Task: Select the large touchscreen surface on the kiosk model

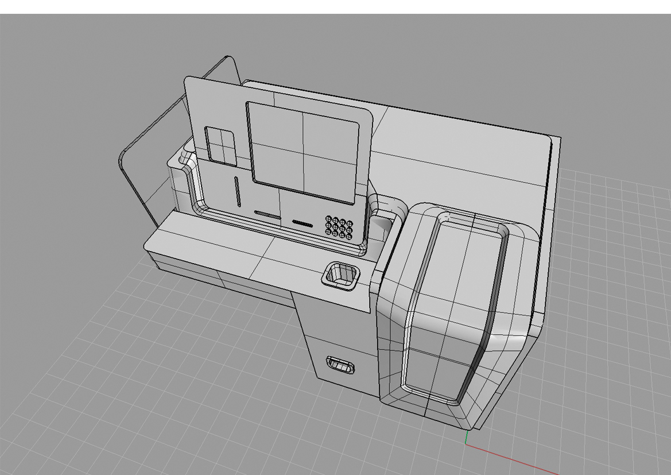Action: [x=303, y=152]
